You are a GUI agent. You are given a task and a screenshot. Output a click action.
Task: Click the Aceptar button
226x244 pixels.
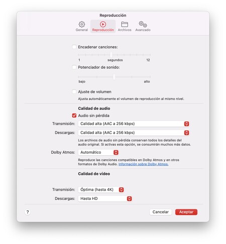tap(186, 212)
